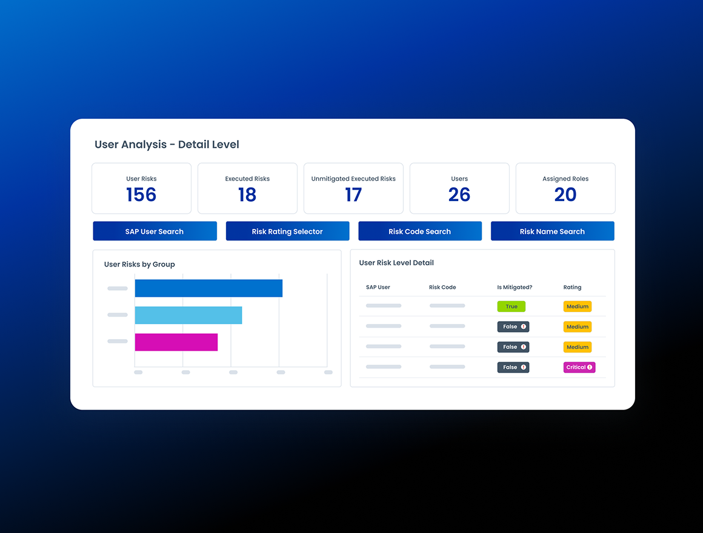Click the User Risk Level Detail title
703x533 pixels.
(396, 263)
